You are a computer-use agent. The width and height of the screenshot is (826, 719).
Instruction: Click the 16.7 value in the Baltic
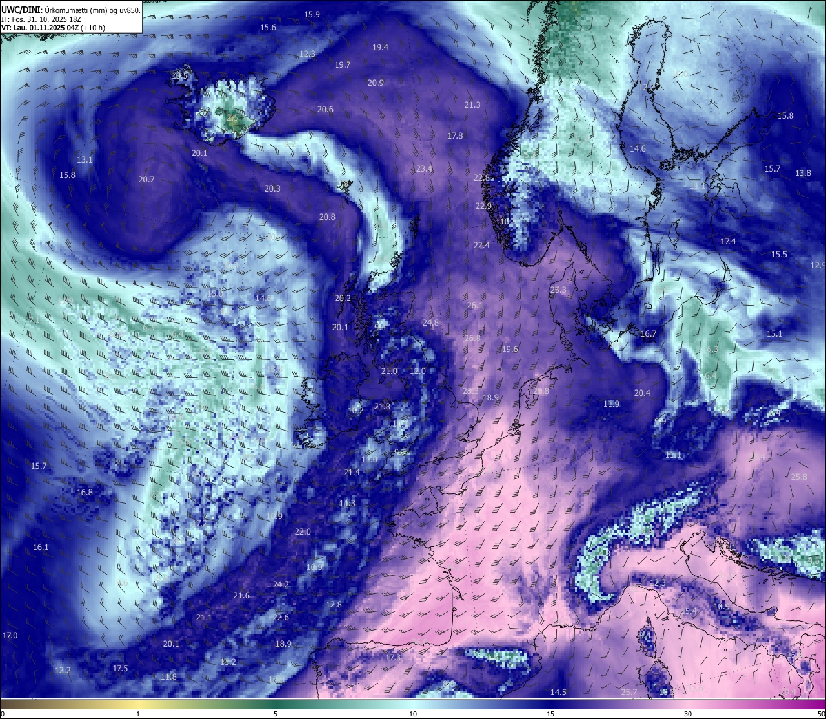649,333
